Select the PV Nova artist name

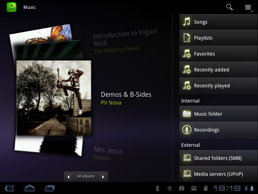[111, 103]
